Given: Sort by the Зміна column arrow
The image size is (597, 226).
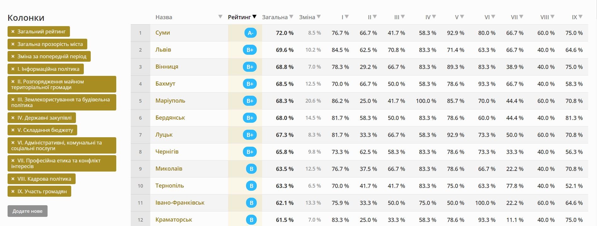Looking at the screenshot, I should point(319,17).
